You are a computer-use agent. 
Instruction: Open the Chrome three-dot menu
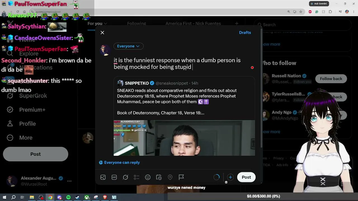tap(353, 12)
